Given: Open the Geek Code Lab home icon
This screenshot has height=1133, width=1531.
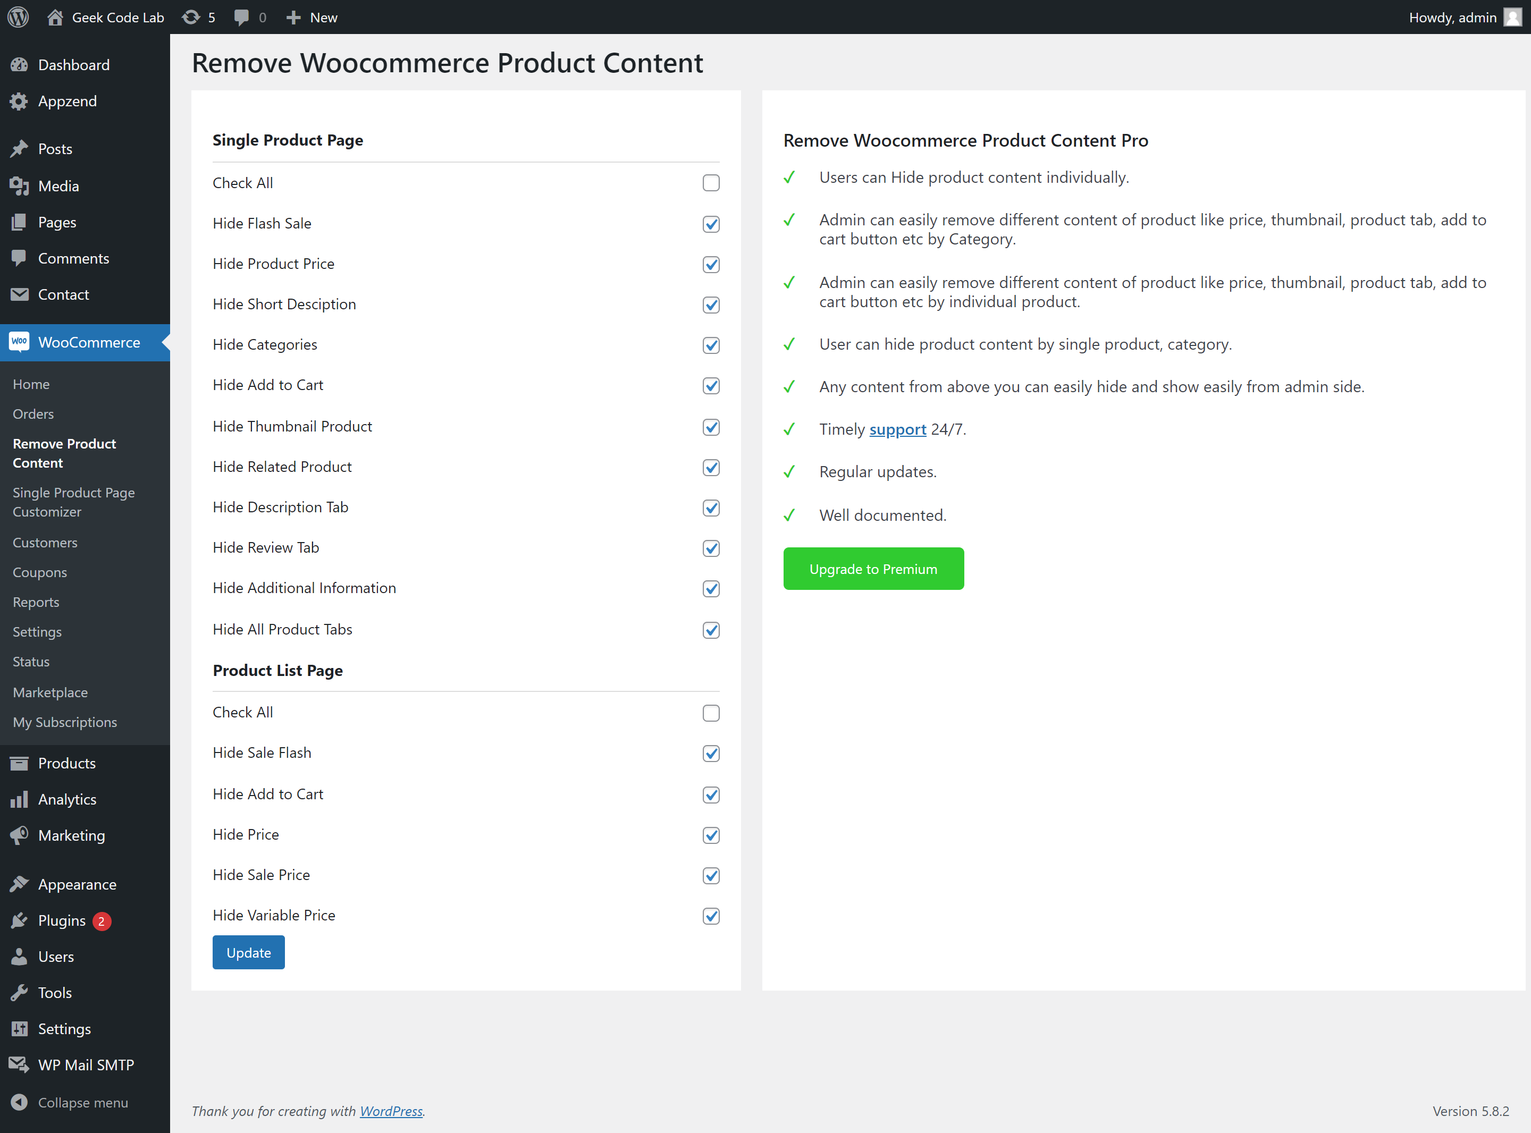Looking at the screenshot, I should 55,17.
